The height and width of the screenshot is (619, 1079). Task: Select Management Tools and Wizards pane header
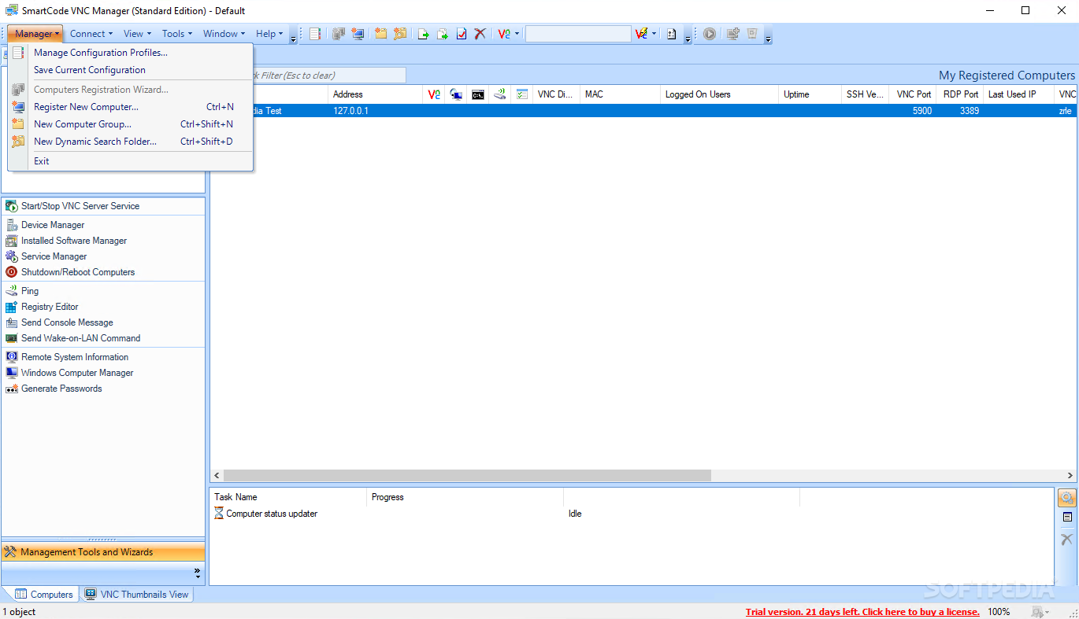103,552
